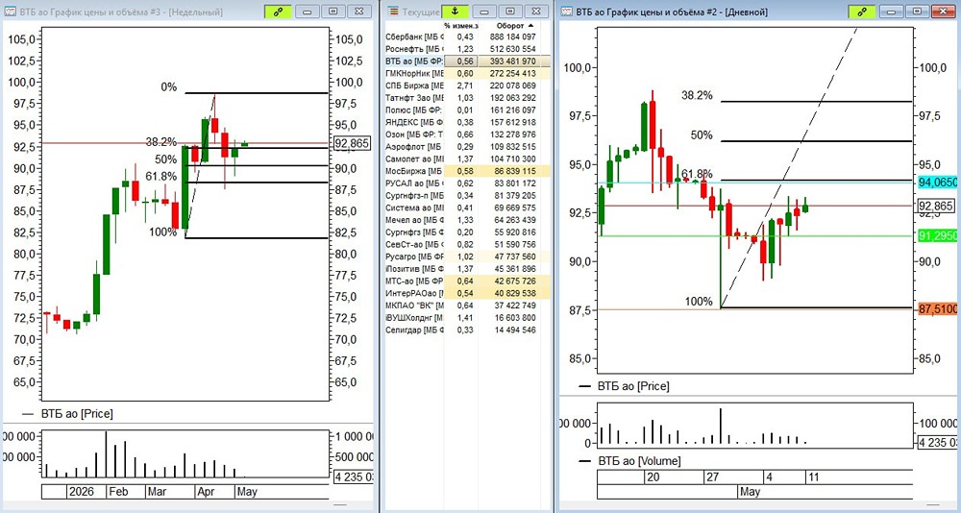The height and width of the screenshot is (513, 961).
Task: Click the chart icon in the daily window title
Action: [x=565, y=12]
